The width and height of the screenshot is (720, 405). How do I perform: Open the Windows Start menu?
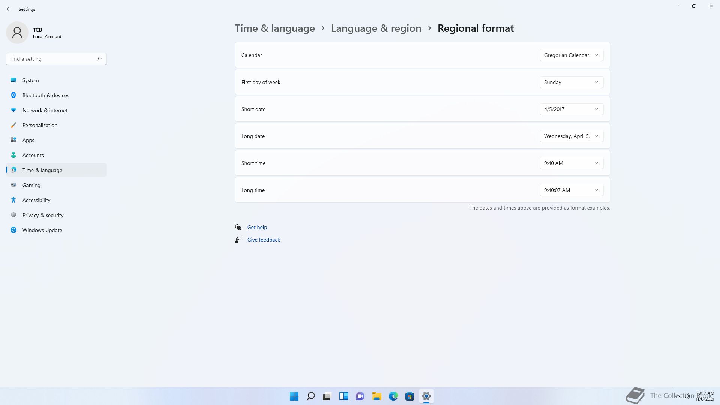pos(294,396)
